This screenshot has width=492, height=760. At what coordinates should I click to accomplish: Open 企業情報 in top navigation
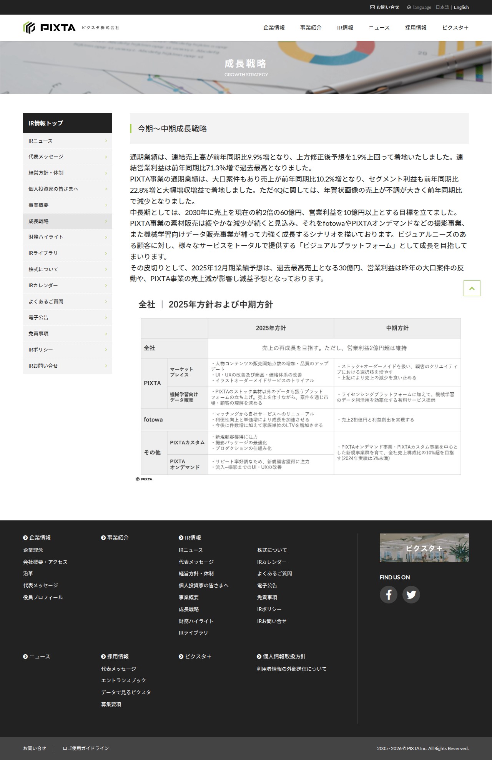274,28
